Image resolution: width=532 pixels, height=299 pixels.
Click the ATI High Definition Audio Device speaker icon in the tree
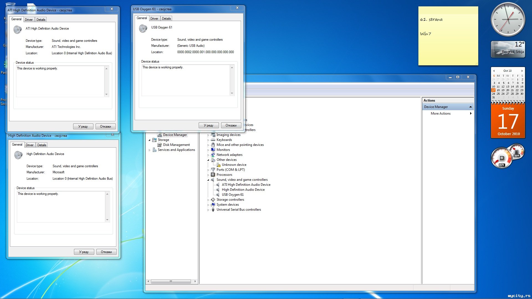(218, 185)
